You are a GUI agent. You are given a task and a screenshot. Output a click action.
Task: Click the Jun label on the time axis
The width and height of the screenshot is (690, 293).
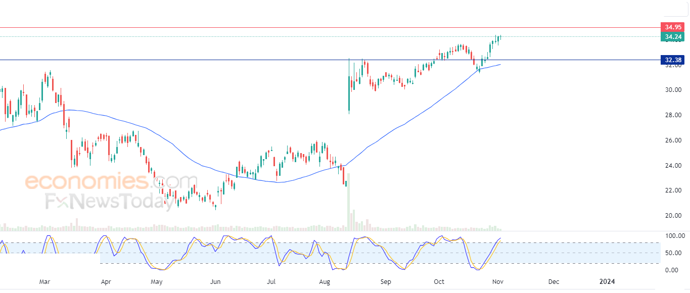(216, 281)
